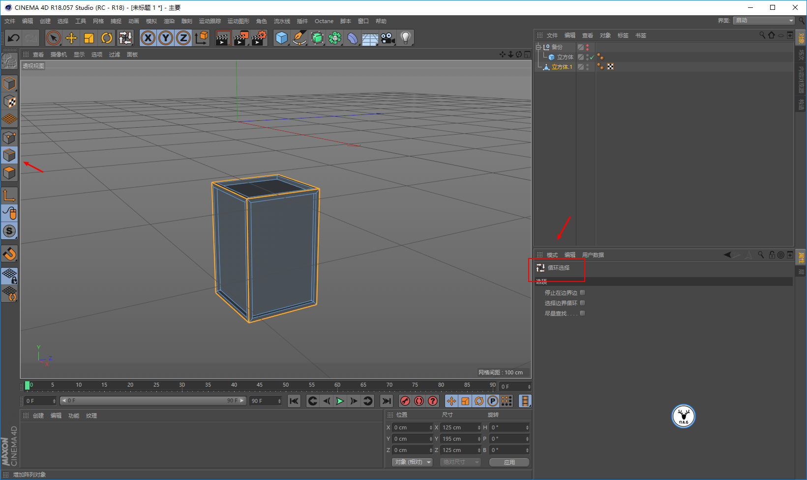Image resolution: width=807 pixels, height=480 pixels.
Task: Click the timeline preview range slider
Action: point(152,401)
